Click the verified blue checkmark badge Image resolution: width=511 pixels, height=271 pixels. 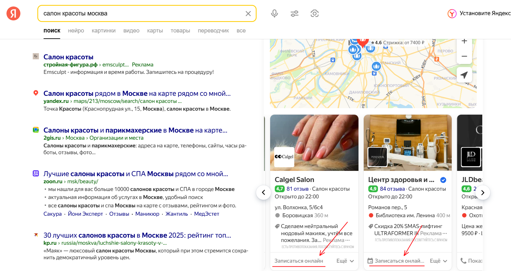click(x=443, y=180)
